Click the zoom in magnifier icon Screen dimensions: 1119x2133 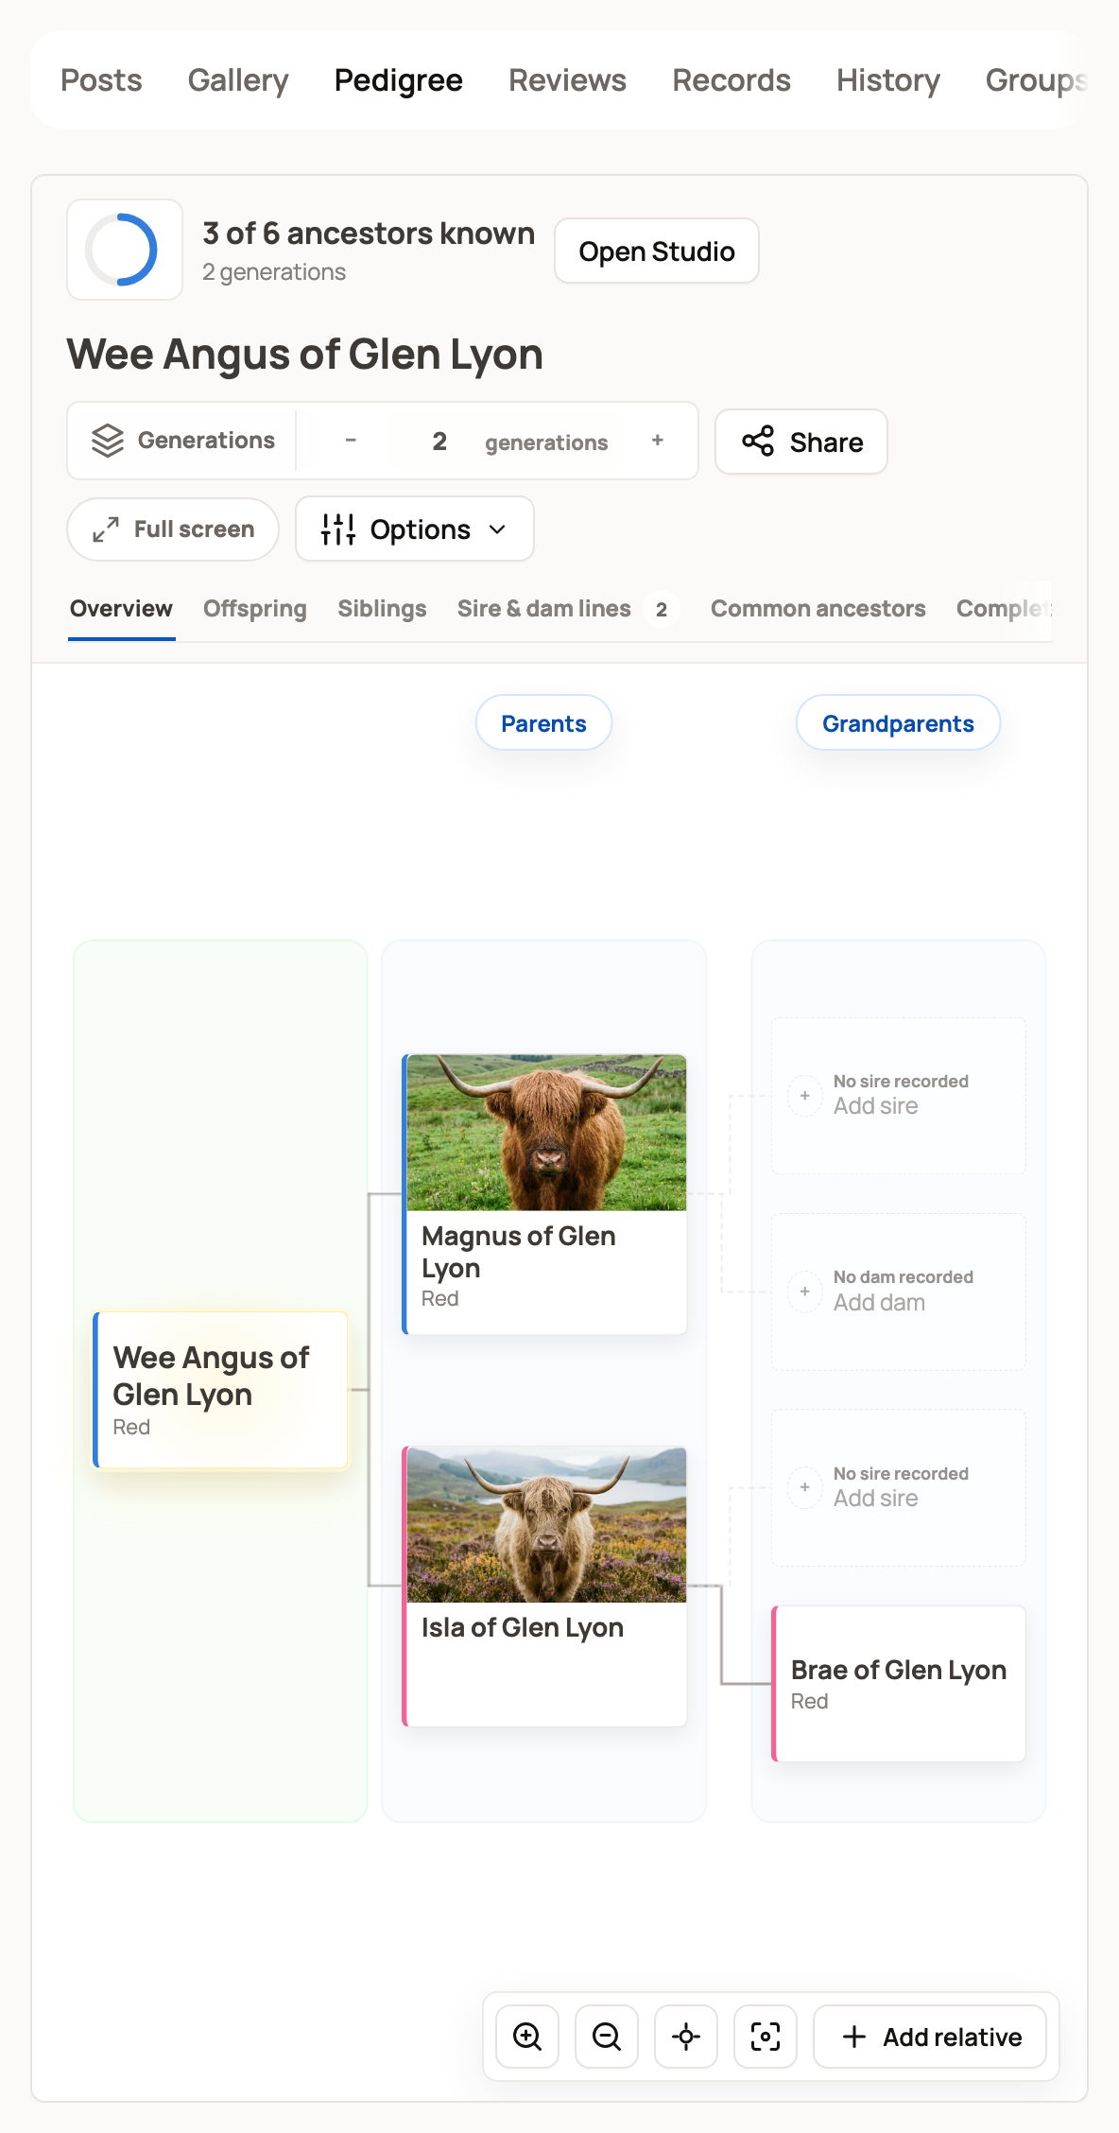(x=527, y=2037)
